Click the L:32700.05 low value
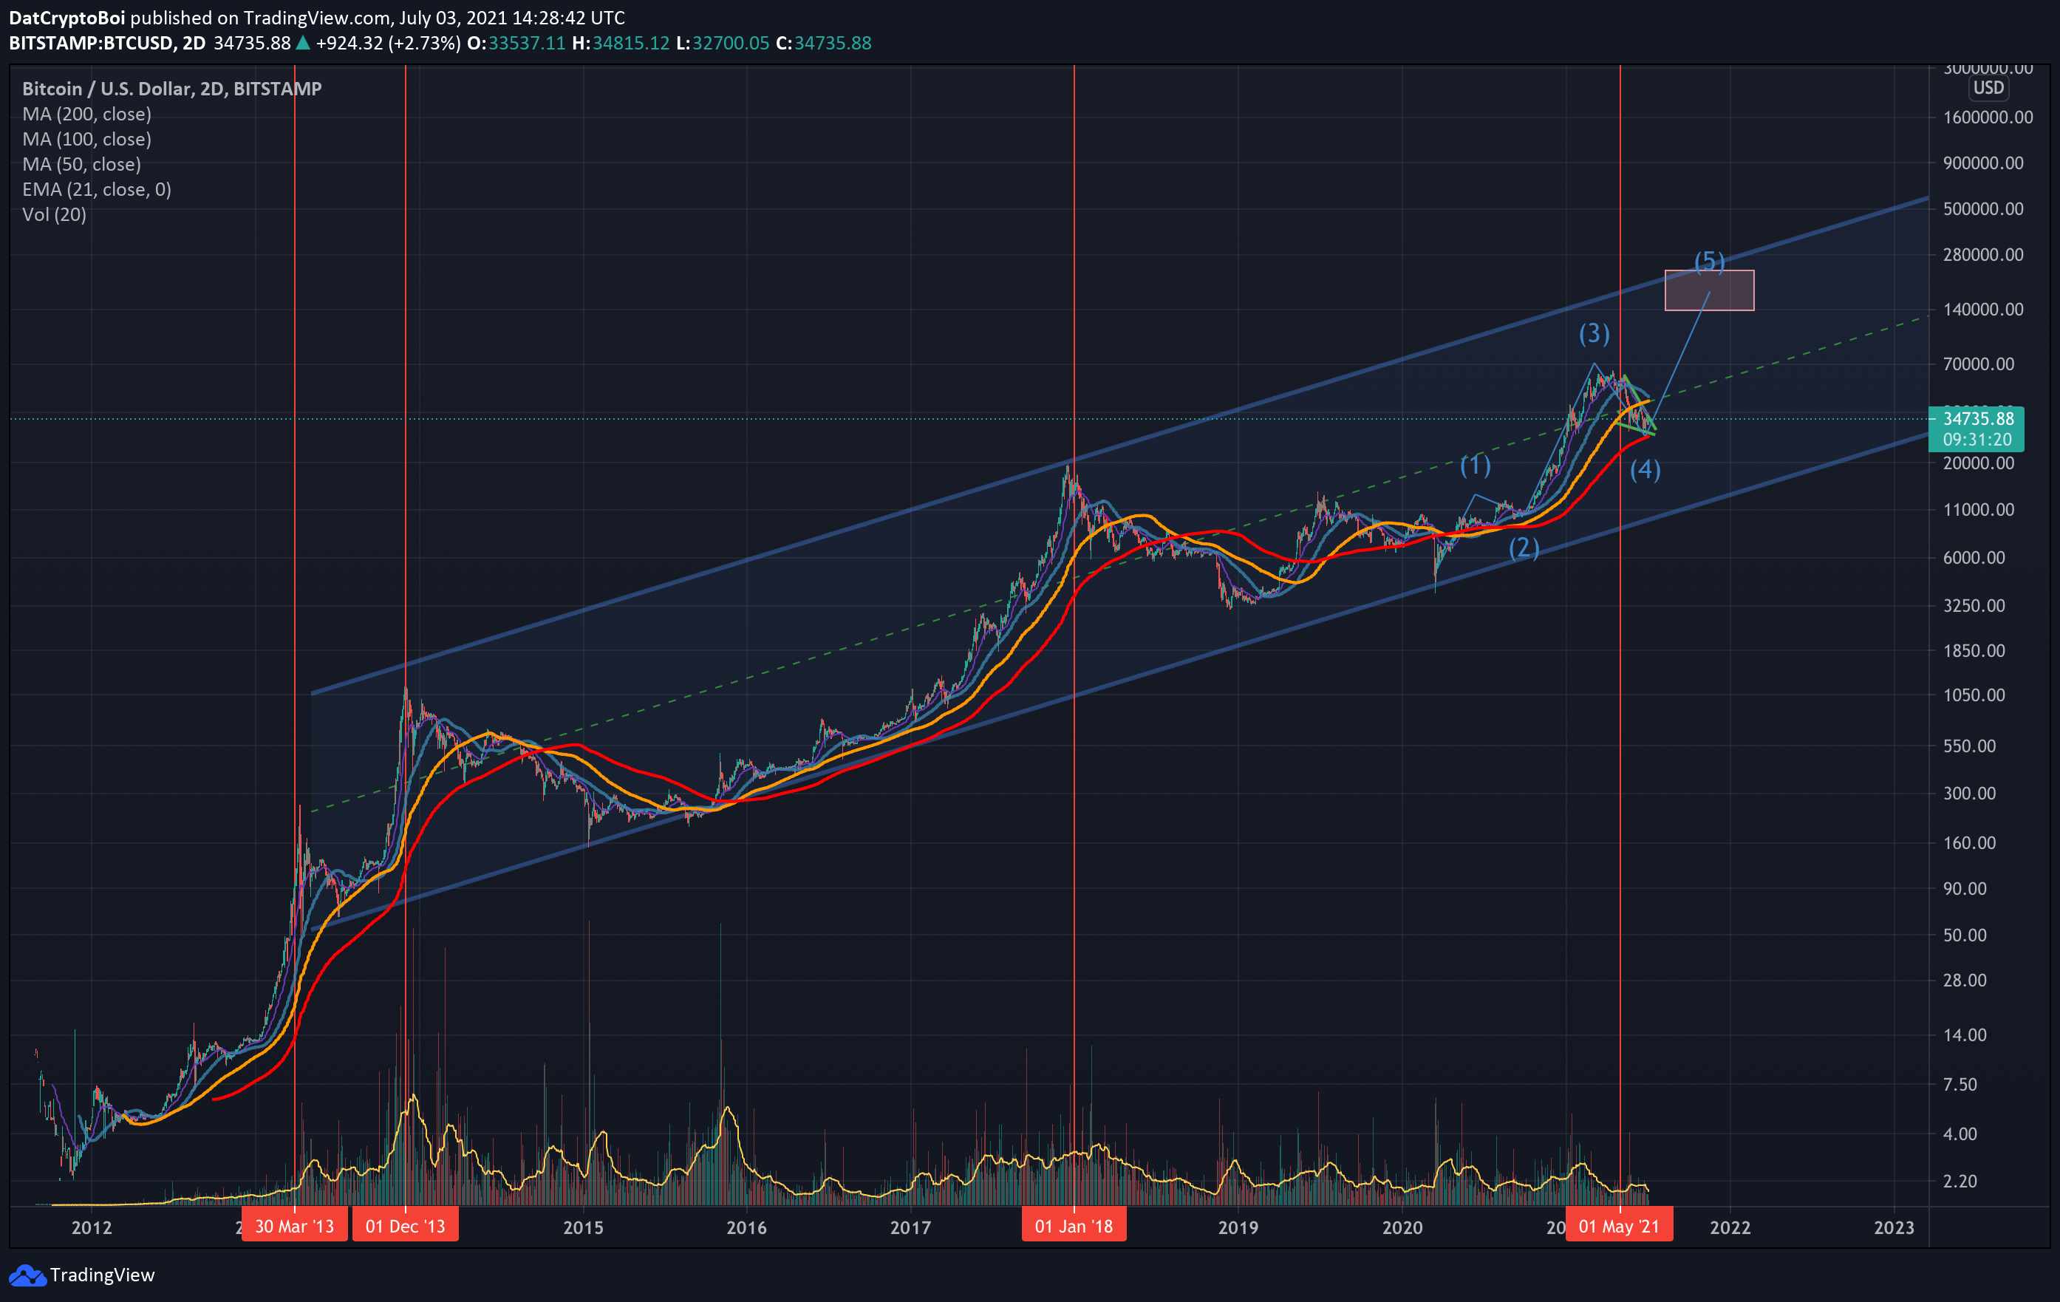Image resolution: width=2060 pixels, height=1302 pixels. coord(722,43)
